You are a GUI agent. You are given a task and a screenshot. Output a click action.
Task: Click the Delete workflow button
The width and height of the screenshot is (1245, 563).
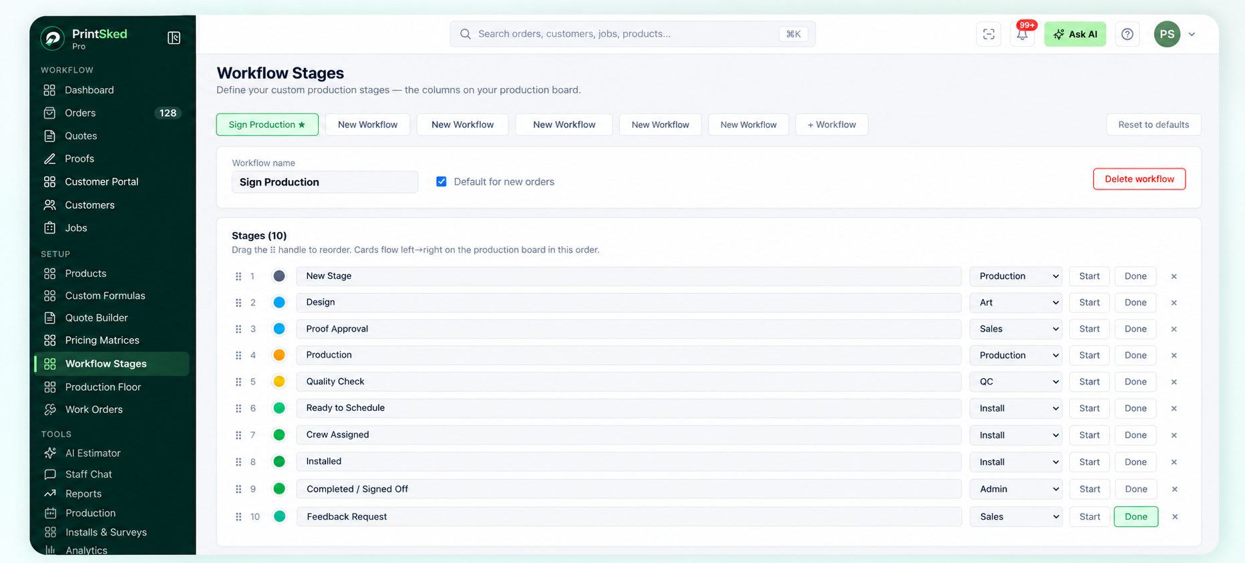click(x=1139, y=179)
